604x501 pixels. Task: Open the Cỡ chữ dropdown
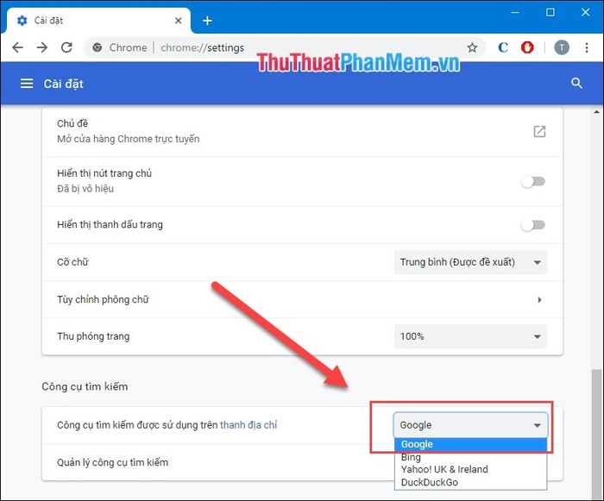pos(470,262)
